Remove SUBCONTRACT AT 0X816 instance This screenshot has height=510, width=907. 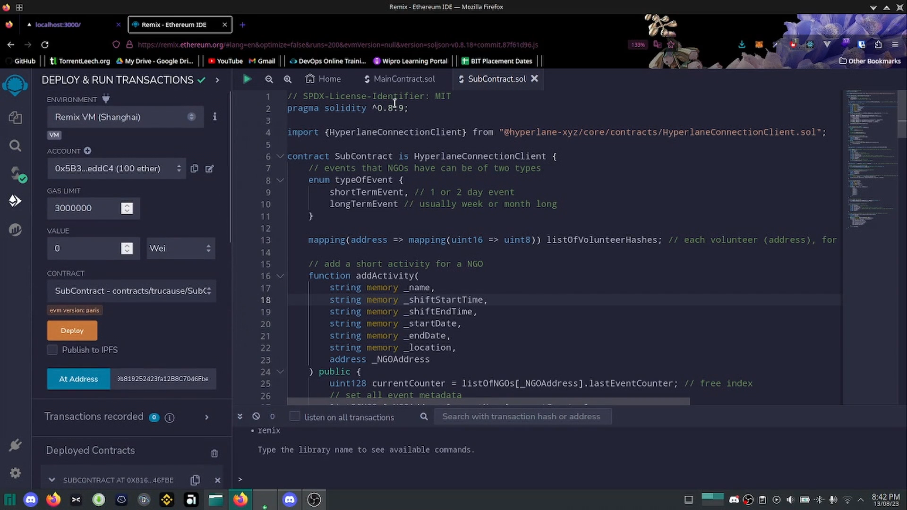[217, 480]
